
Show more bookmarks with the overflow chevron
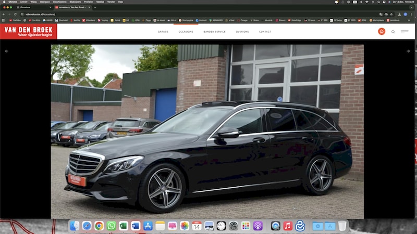(409, 20)
